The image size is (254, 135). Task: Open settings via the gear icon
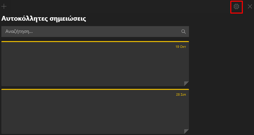click(236, 6)
